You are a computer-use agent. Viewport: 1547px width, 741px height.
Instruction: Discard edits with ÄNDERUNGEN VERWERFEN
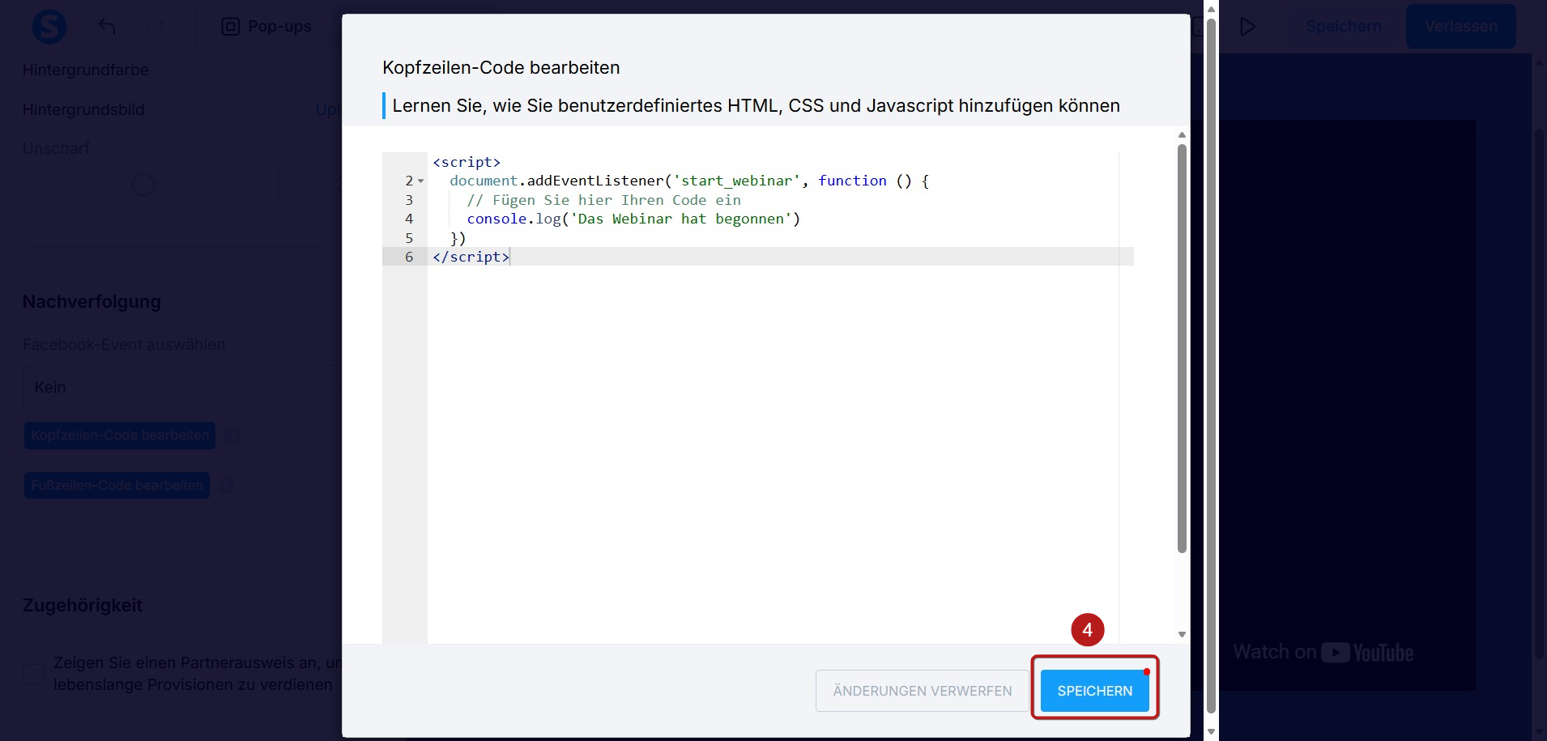(x=922, y=691)
